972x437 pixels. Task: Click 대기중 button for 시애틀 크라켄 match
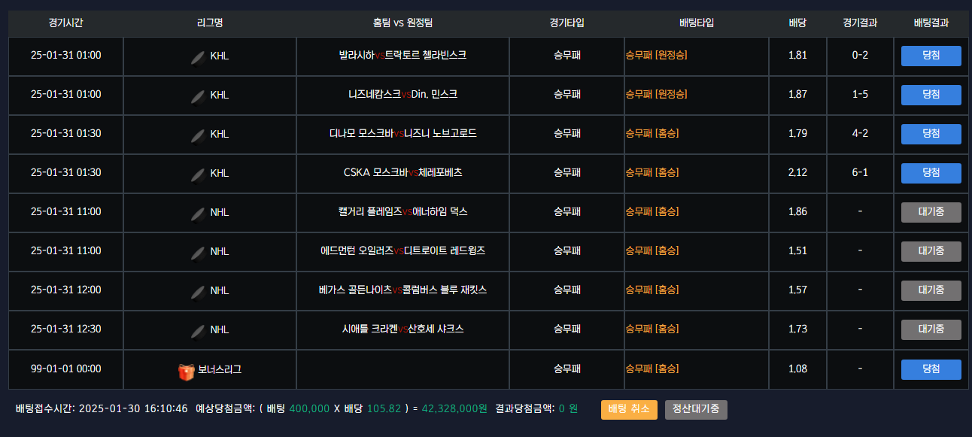pyautogui.click(x=931, y=329)
